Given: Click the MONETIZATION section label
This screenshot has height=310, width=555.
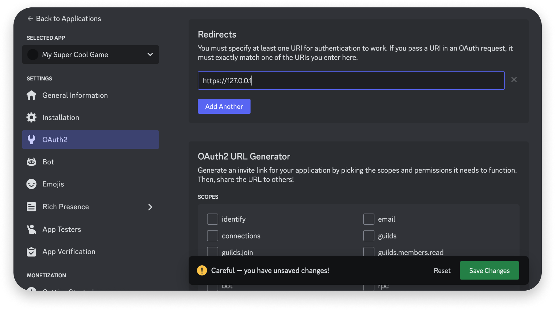Looking at the screenshot, I should click(x=46, y=275).
